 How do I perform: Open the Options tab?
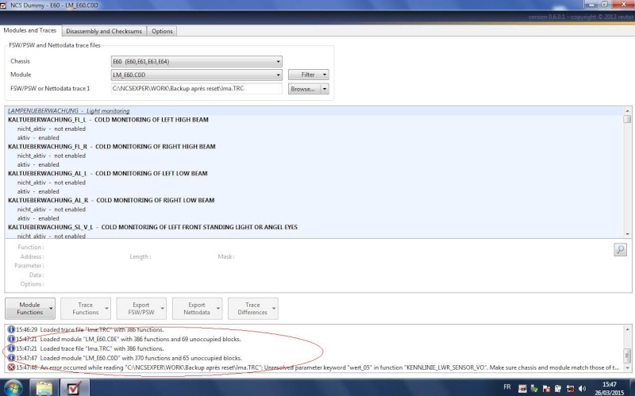[162, 31]
